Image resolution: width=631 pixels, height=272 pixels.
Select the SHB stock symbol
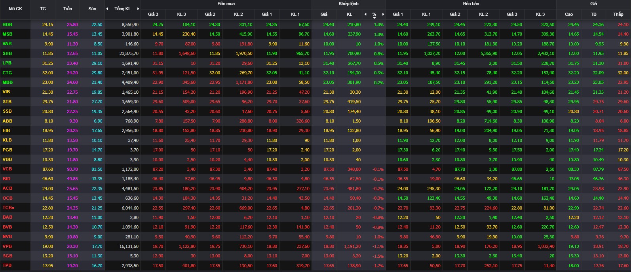[7, 53]
